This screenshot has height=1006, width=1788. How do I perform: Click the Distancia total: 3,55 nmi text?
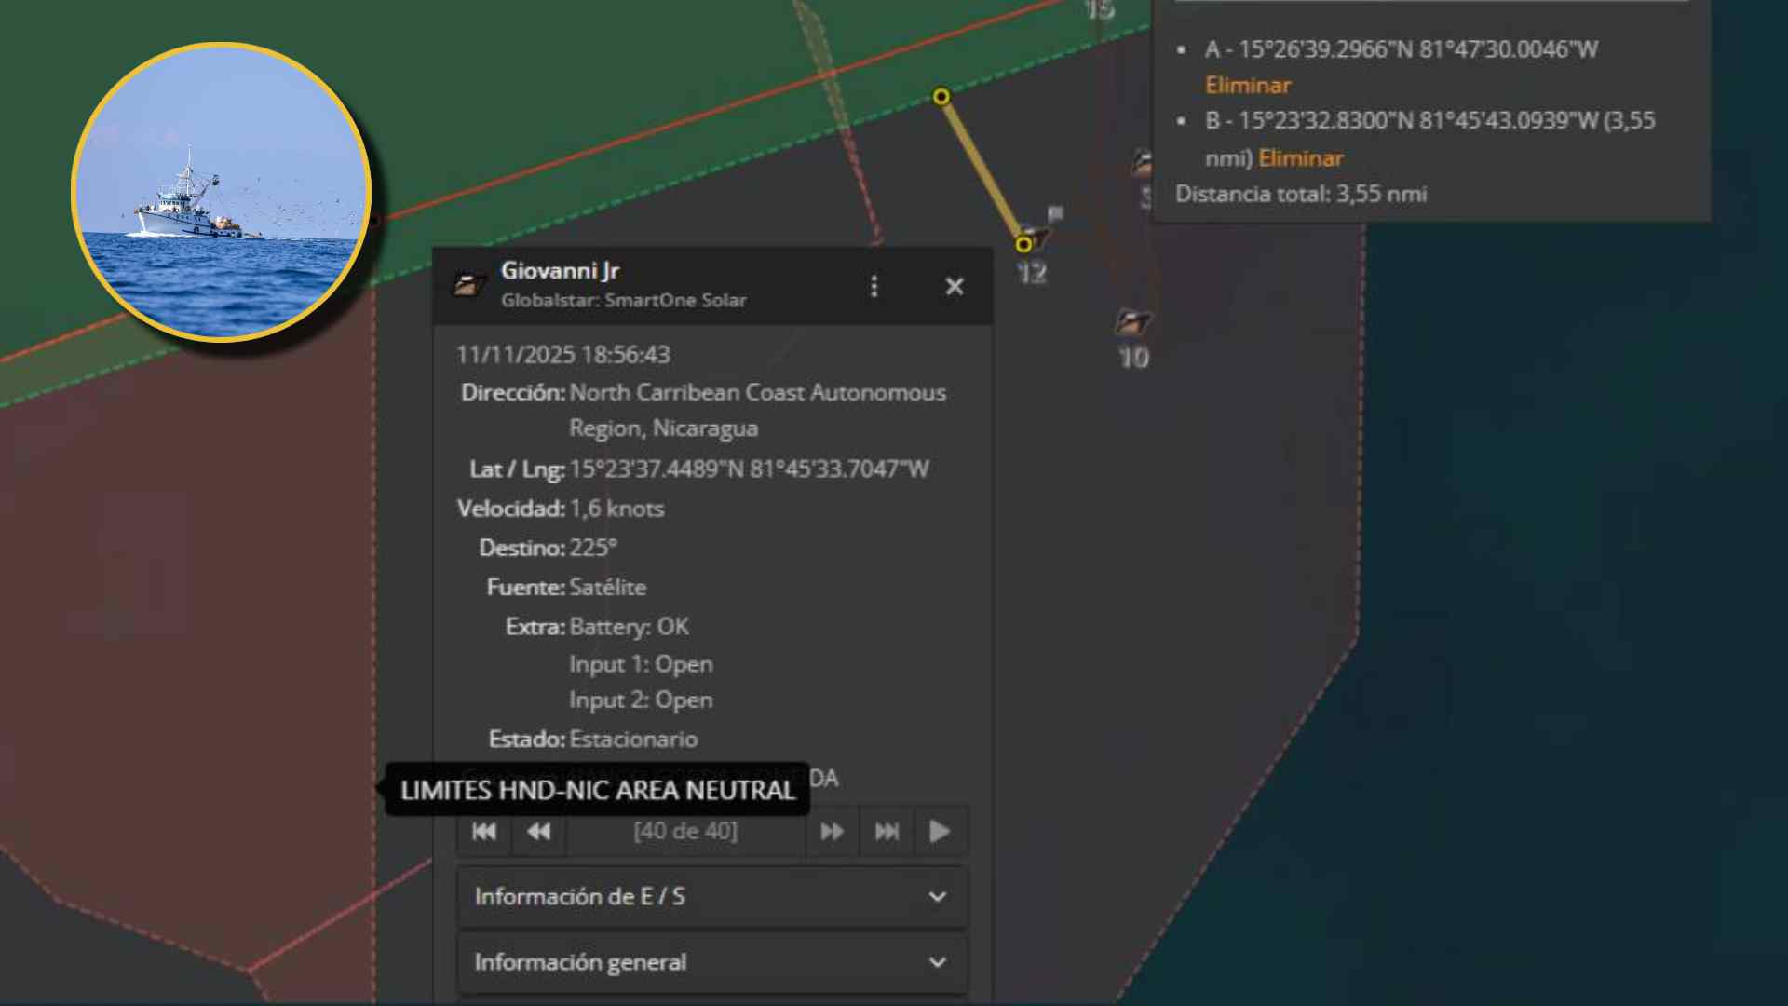1301,194
